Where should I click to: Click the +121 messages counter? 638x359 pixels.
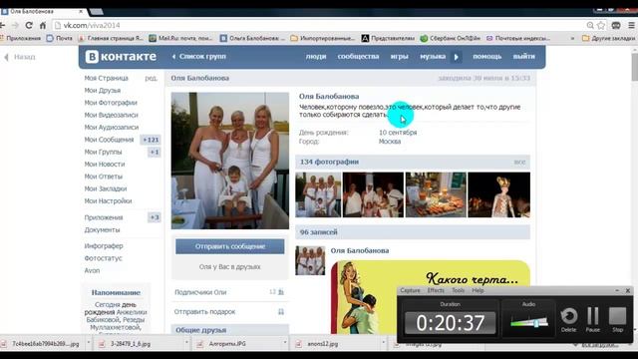[151, 140]
